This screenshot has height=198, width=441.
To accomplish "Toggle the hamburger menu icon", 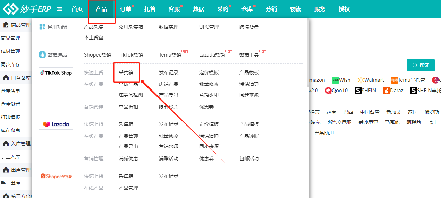I will (x=60, y=9).
